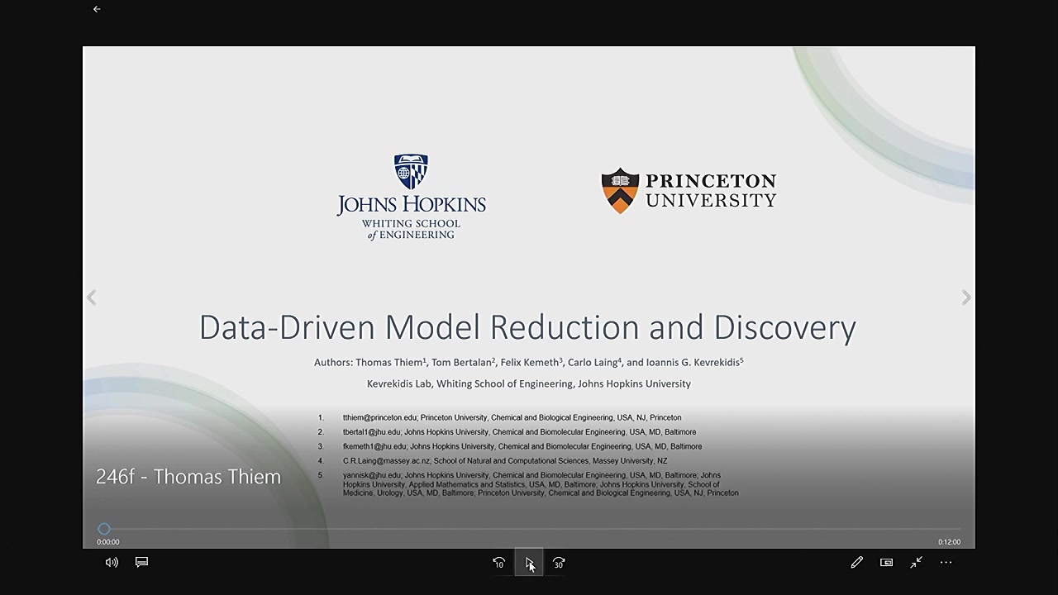Viewport: 1058px width, 595px height.
Task: Click the Authors line under the title
Action: 529,362
